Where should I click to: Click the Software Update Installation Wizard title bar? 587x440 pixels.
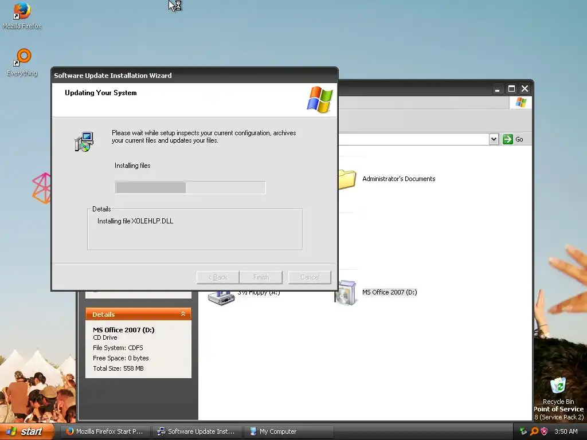coord(195,75)
